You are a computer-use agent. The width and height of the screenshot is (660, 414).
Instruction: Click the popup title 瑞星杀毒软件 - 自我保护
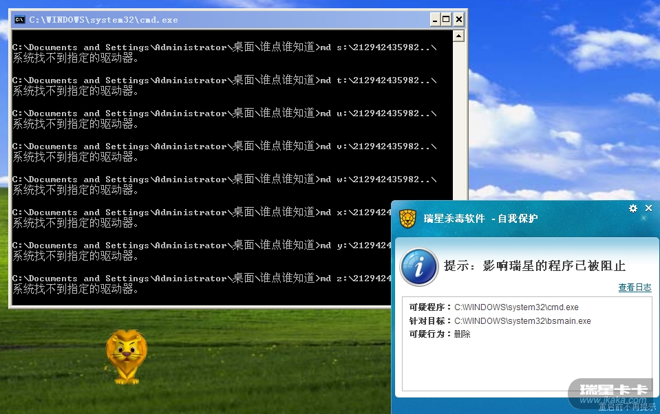coord(480,219)
